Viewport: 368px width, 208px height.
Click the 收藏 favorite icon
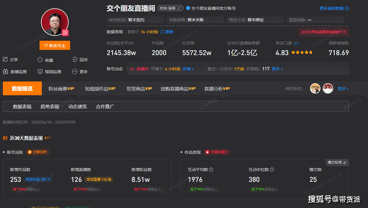click(x=41, y=60)
